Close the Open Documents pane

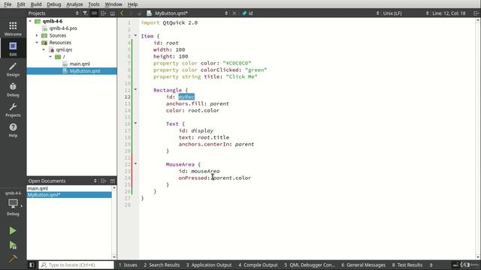pyautogui.click(x=113, y=181)
